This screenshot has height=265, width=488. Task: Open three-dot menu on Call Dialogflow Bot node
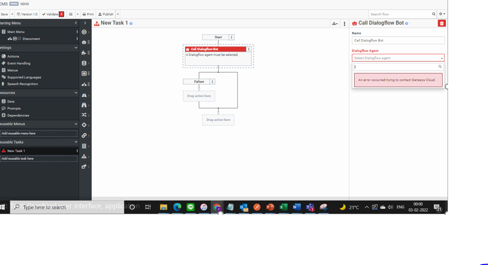pyautogui.click(x=249, y=49)
